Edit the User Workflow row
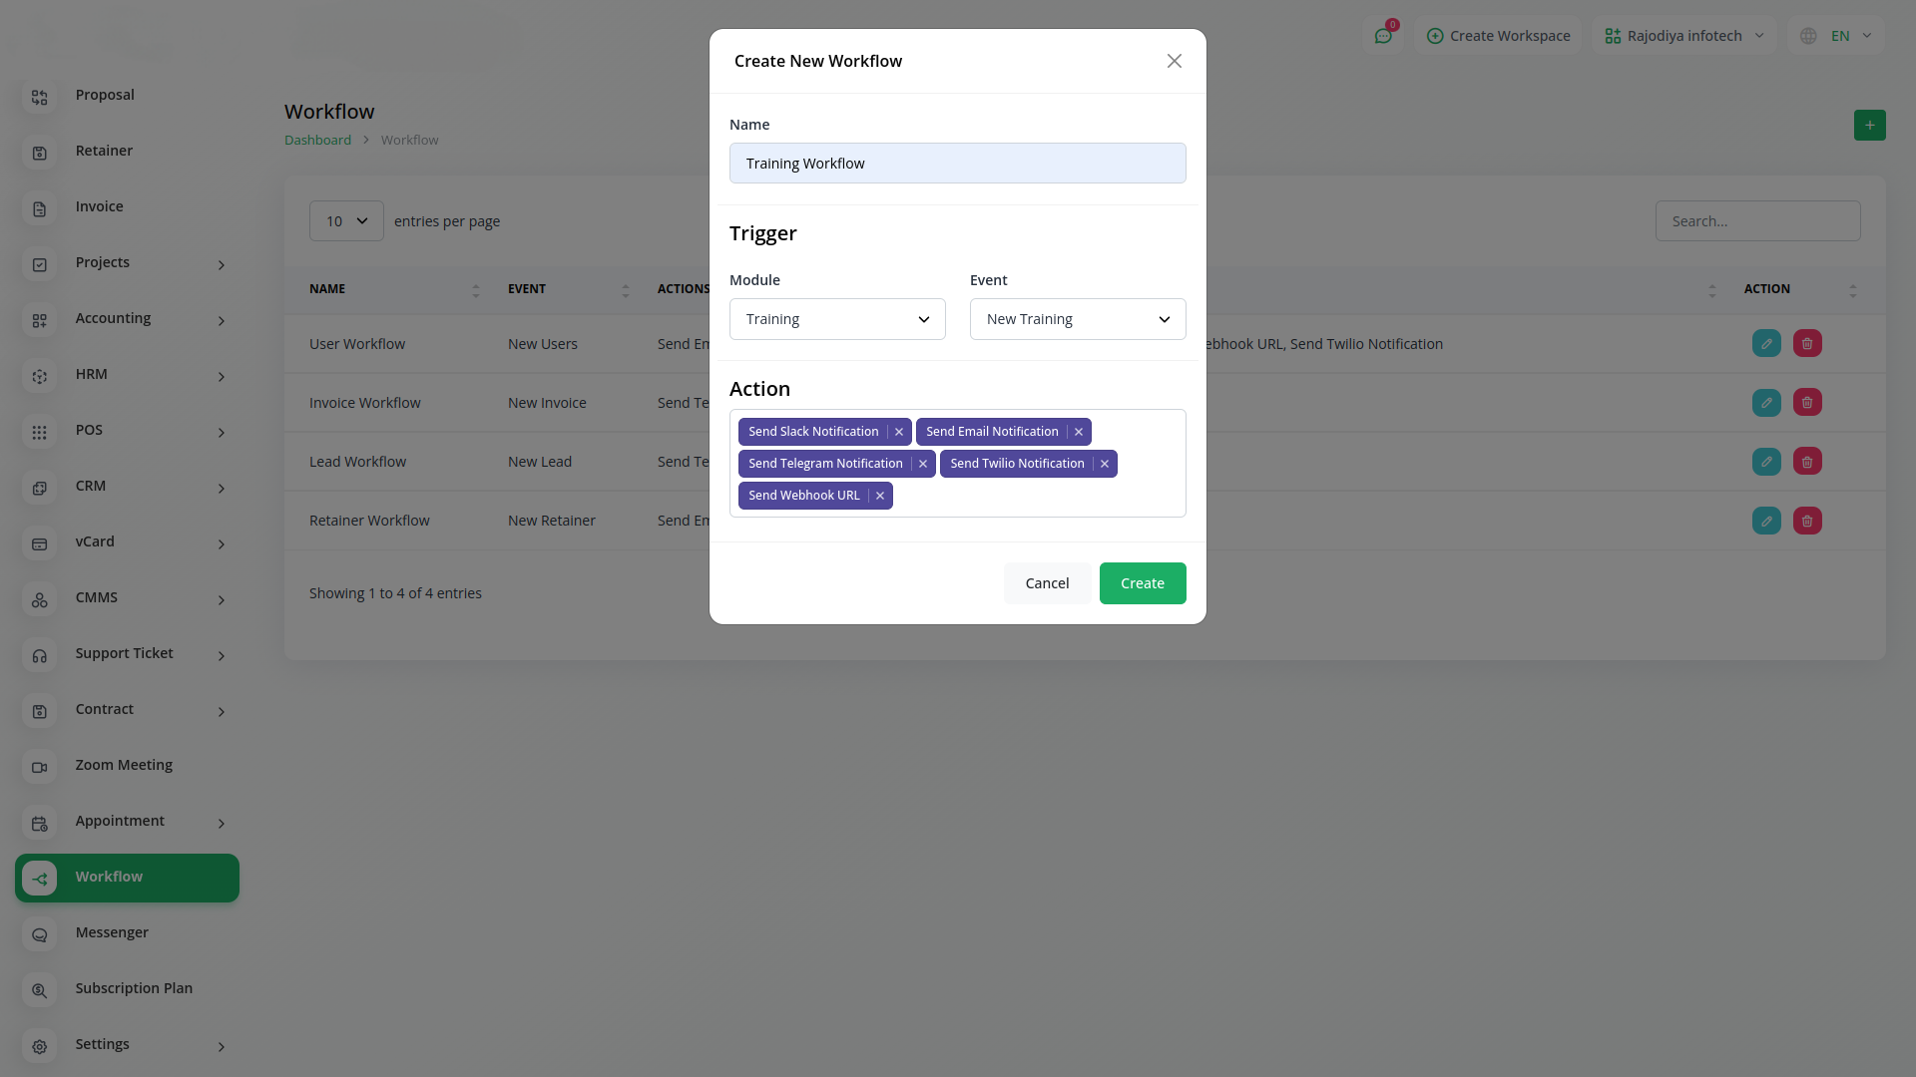The image size is (1916, 1077). 1766,343
